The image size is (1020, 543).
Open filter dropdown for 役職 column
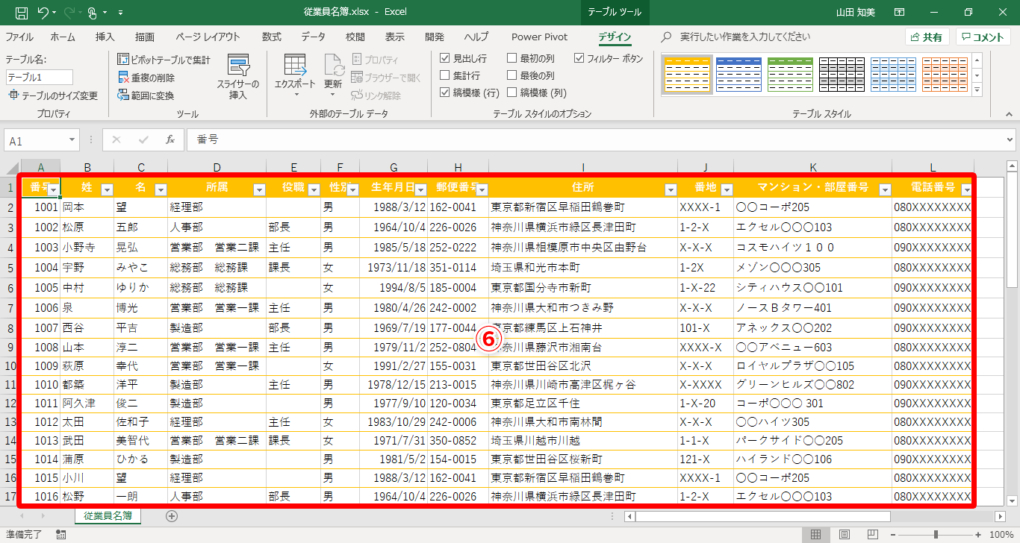(314, 189)
